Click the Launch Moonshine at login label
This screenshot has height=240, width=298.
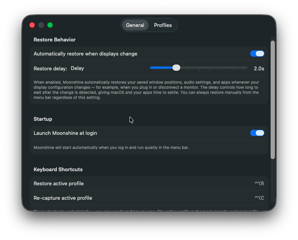(65, 133)
